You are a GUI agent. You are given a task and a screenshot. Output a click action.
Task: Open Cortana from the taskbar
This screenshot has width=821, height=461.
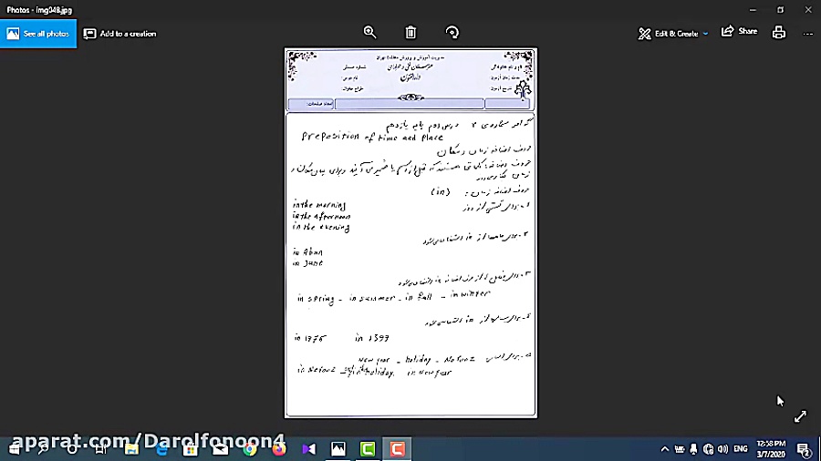point(72,449)
